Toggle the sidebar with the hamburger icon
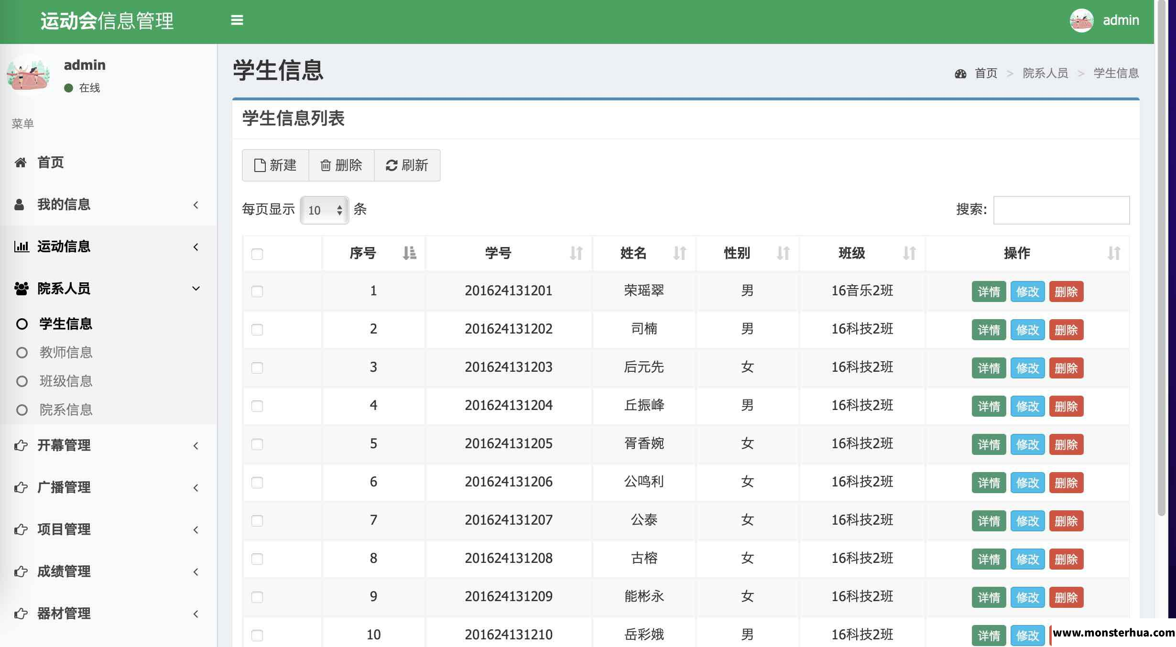Screen dimensions: 1176x647 point(237,20)
